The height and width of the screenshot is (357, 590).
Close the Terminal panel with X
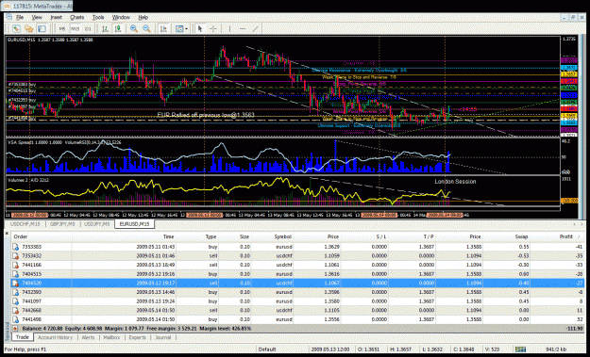point(7,234)
